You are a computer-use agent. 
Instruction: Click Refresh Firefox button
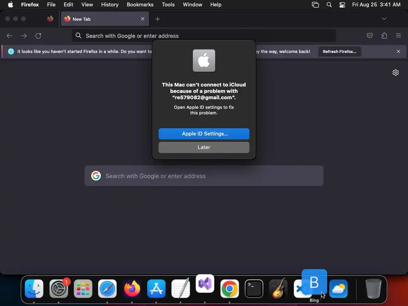click(339, 51)
